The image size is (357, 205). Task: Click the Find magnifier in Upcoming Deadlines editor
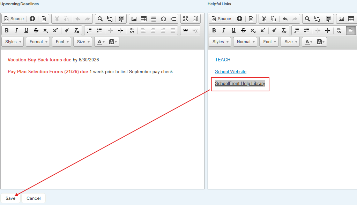[x=100, y=19]
